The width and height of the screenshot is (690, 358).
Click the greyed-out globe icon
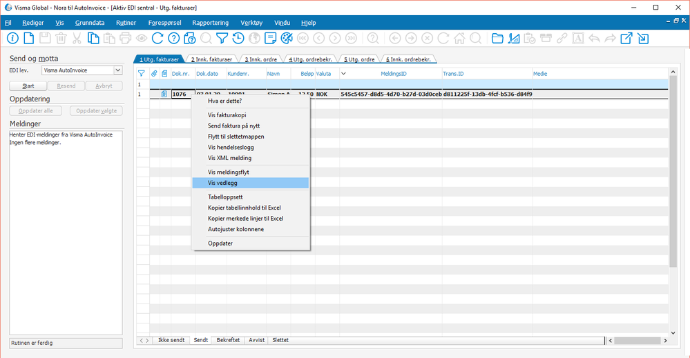254,39
